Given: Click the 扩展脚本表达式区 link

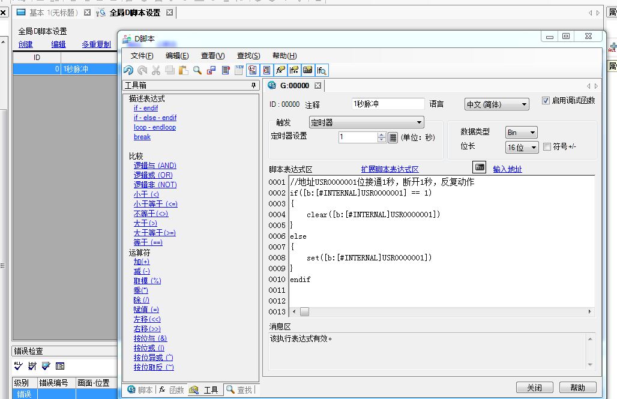Looking at the screenshot, I should coord(390,170).
